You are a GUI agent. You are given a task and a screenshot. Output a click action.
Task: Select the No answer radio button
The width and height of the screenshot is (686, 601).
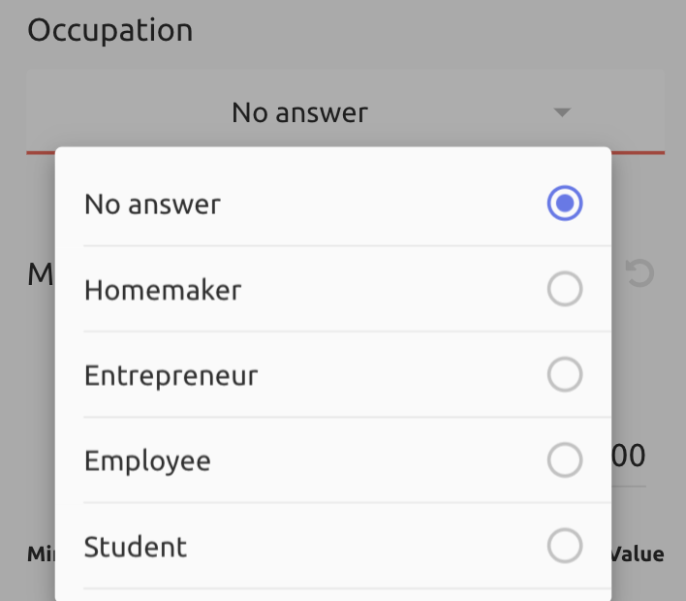coord(565,204)
